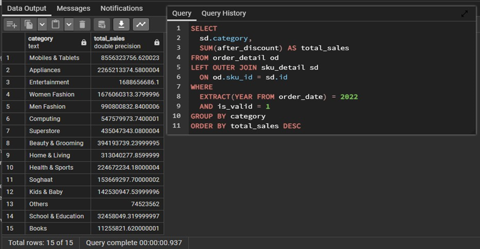Click the Delete row trash icon
Viewport: 480px width, 249px height.
(x=82, y=24)
